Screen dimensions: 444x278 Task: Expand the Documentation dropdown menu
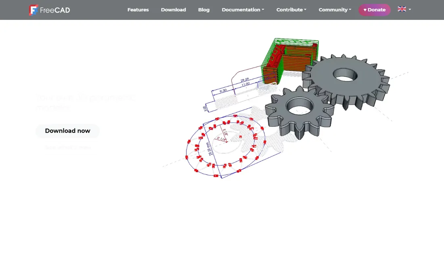coord(243,10)
